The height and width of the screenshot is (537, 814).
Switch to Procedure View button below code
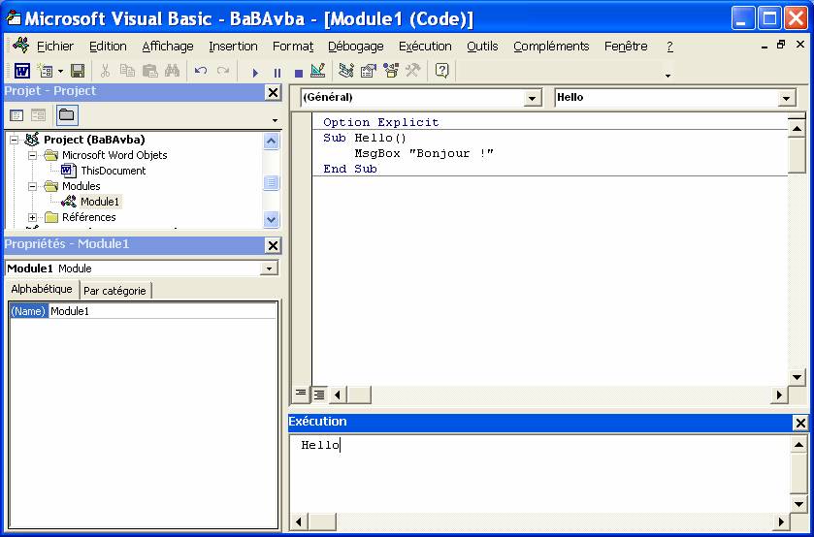click(301, 395)
